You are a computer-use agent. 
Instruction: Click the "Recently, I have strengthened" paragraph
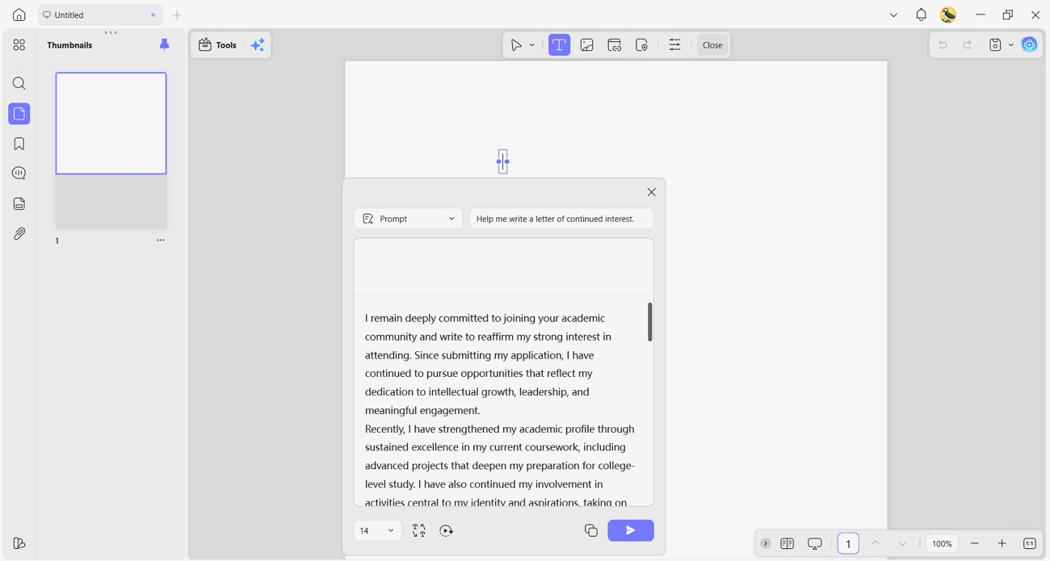click(500, 466)
